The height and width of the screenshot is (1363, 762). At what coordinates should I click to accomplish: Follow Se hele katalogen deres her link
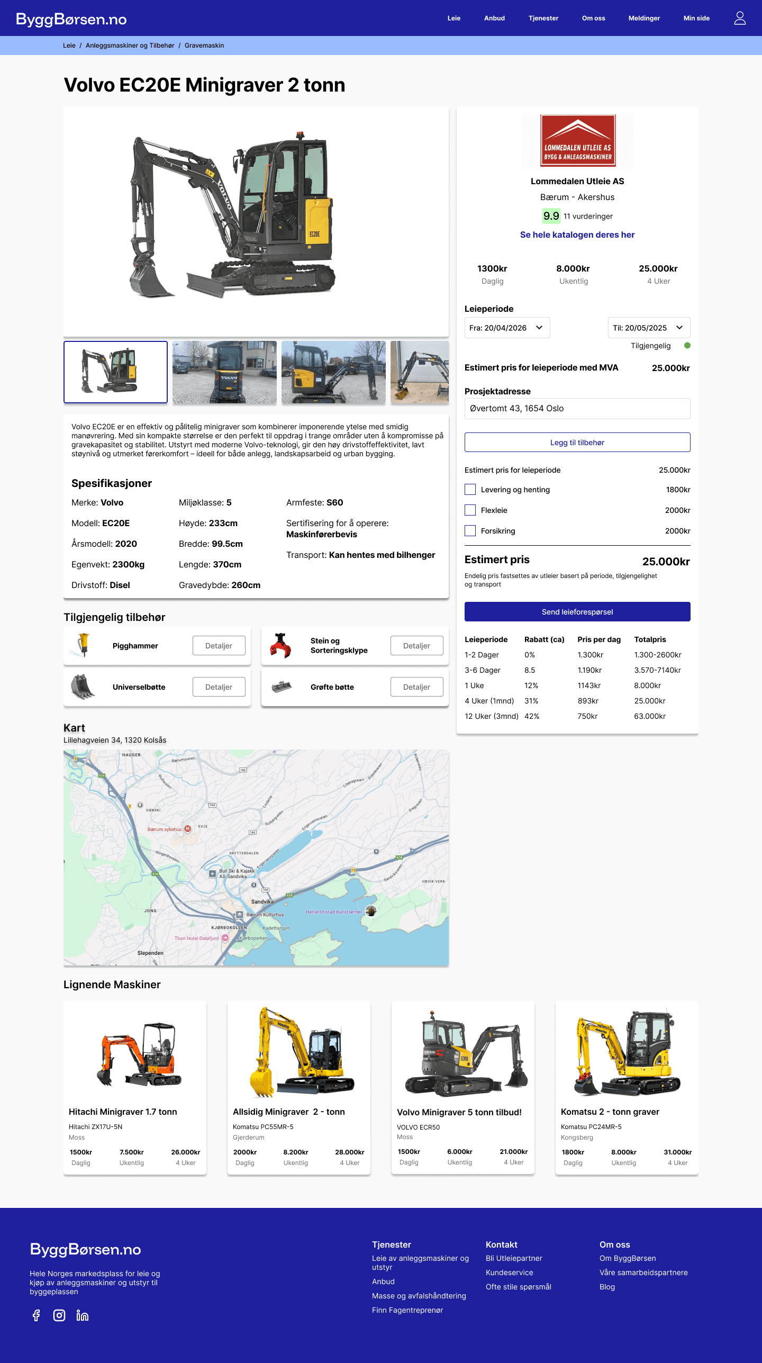577,234
